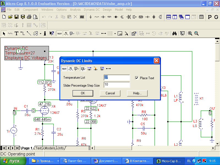Open the Component menu
The width and height of the screenshot is (220, 165).
(x=31, y=10)
